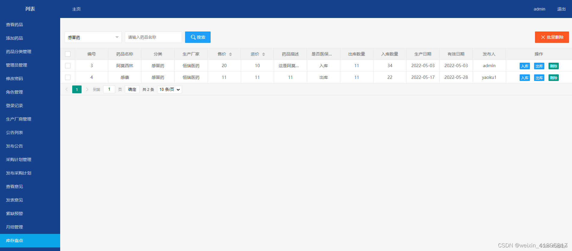
Task: Click the 共 2 条 total count text
Action: pos(148,89)
